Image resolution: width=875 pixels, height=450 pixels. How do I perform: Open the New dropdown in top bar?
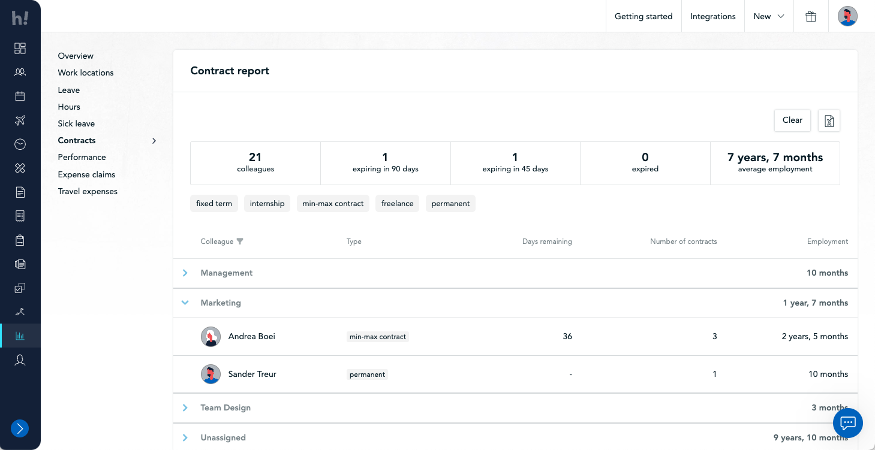click(768, 17)
